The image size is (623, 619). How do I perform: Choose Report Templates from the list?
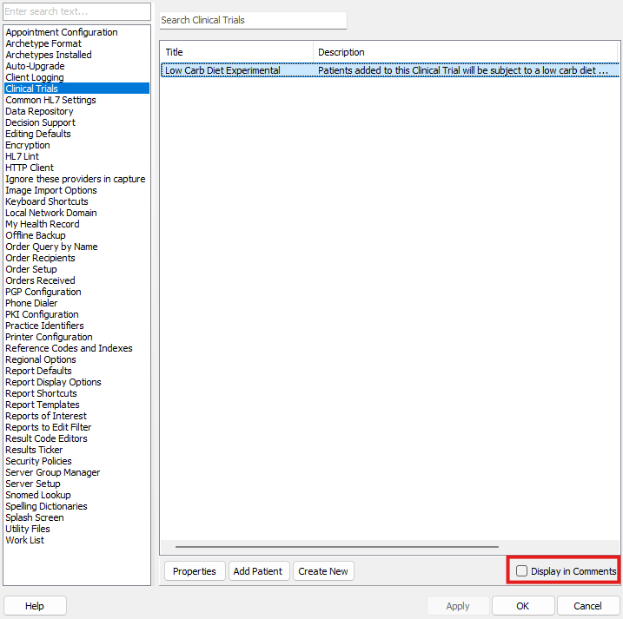coord(42,405)
